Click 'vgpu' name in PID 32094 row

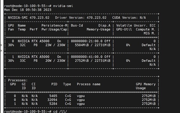81,100
